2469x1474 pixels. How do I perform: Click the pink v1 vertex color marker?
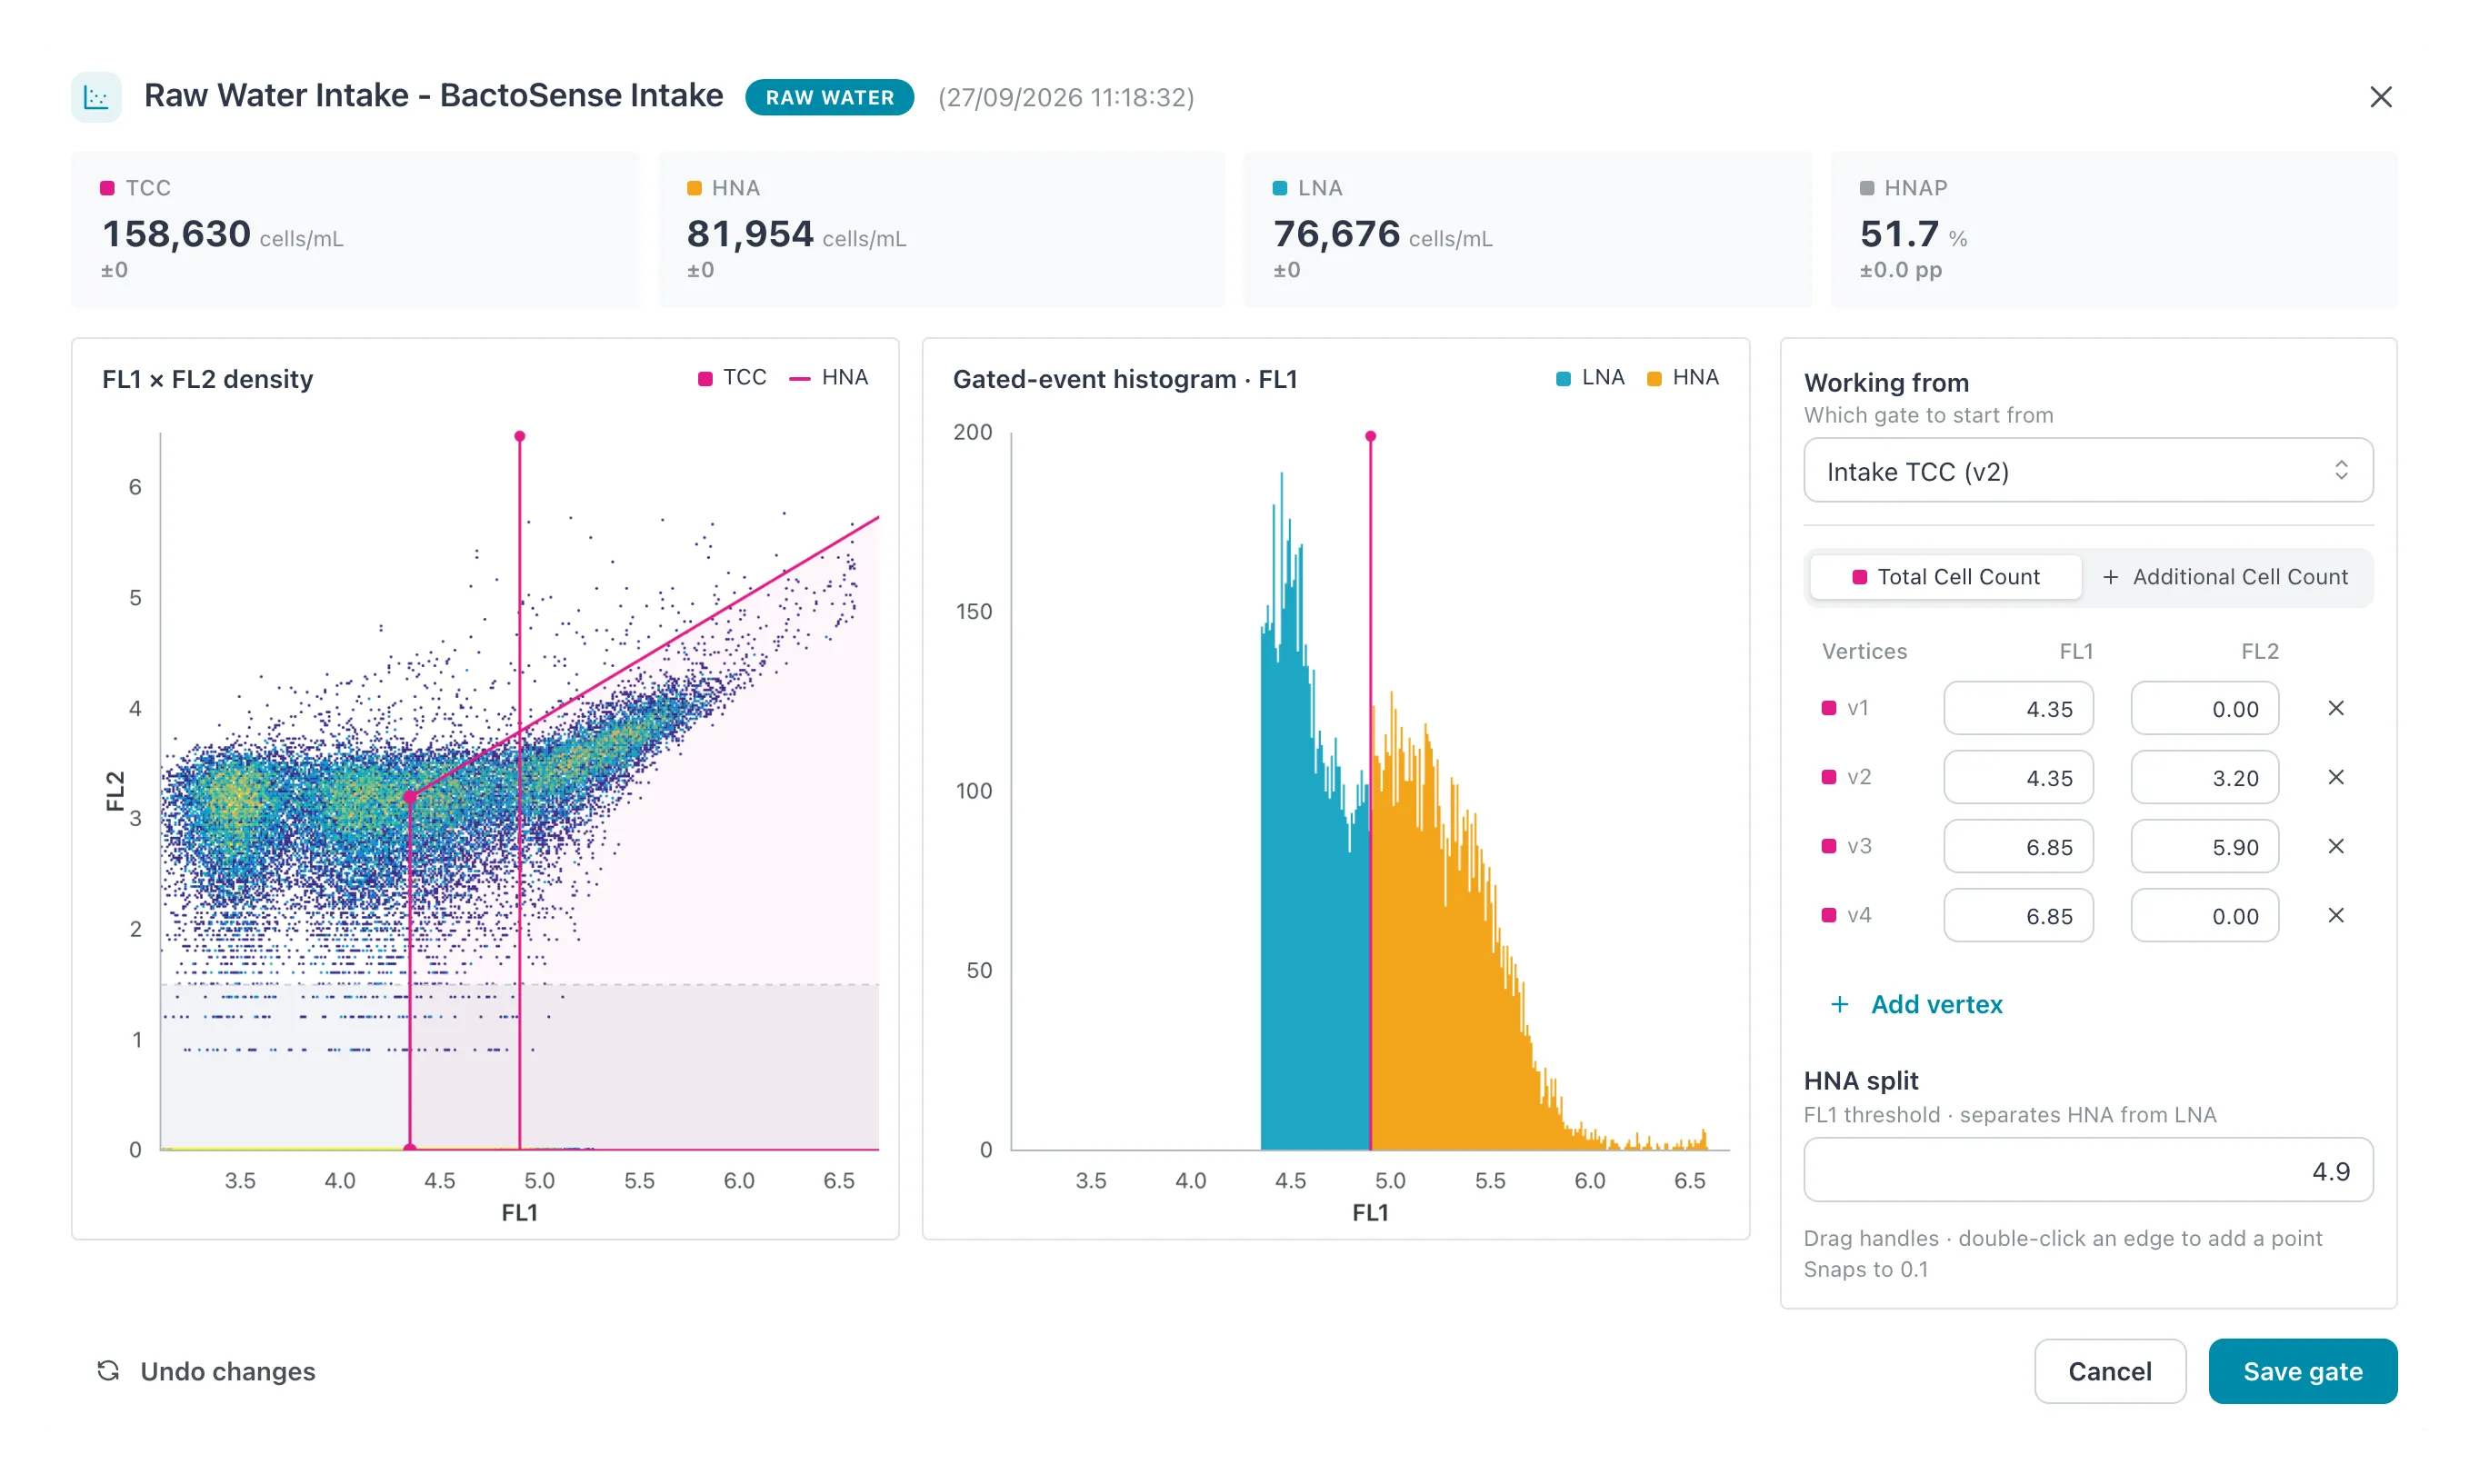1828,708
